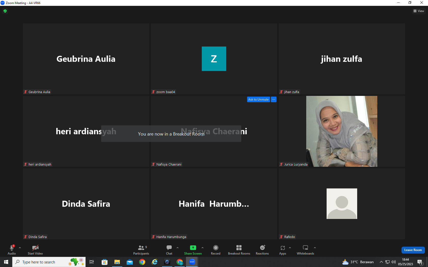Image resolution: width=428 pixels, height=267 pixels.
Task: Click the Zoom logo in title bar
Action: click(x=3, y=3)
